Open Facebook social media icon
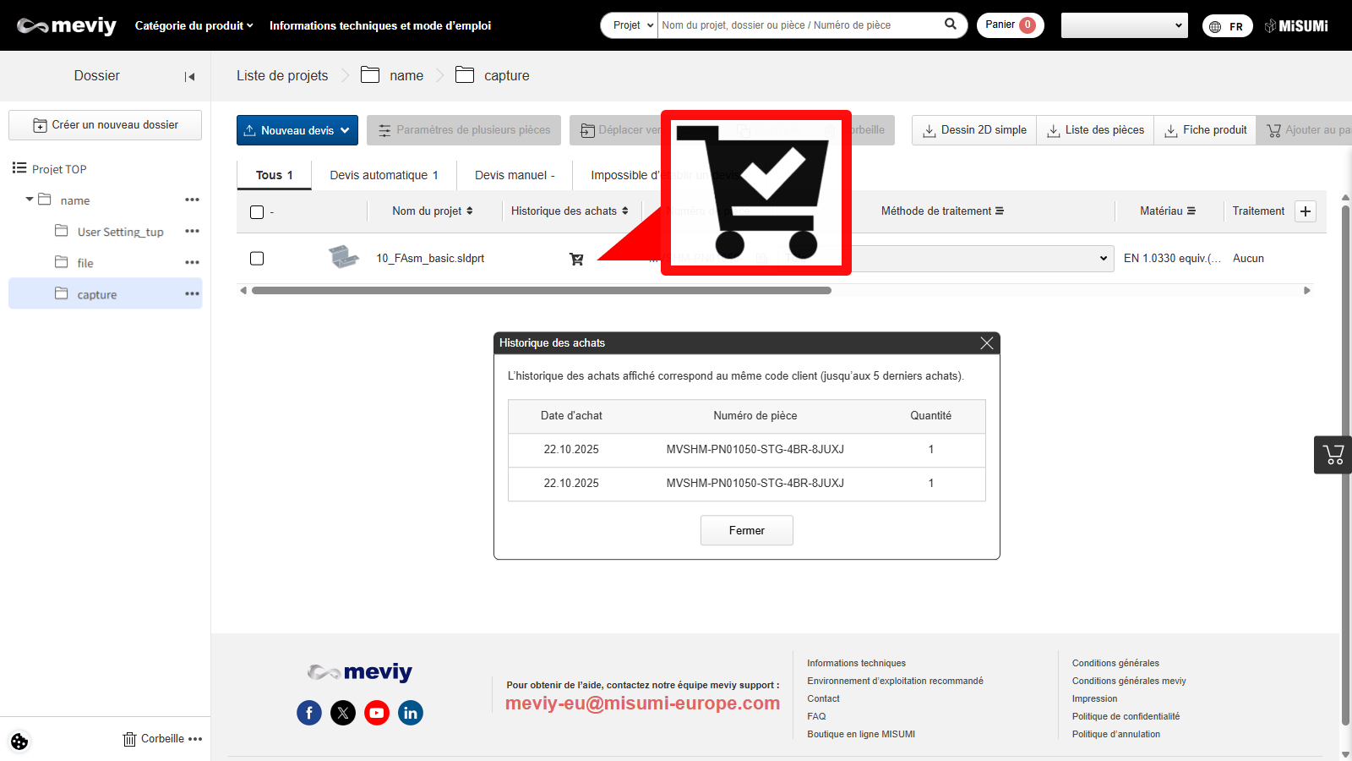This screenshot has width=1352, height=761. (309, 713)
